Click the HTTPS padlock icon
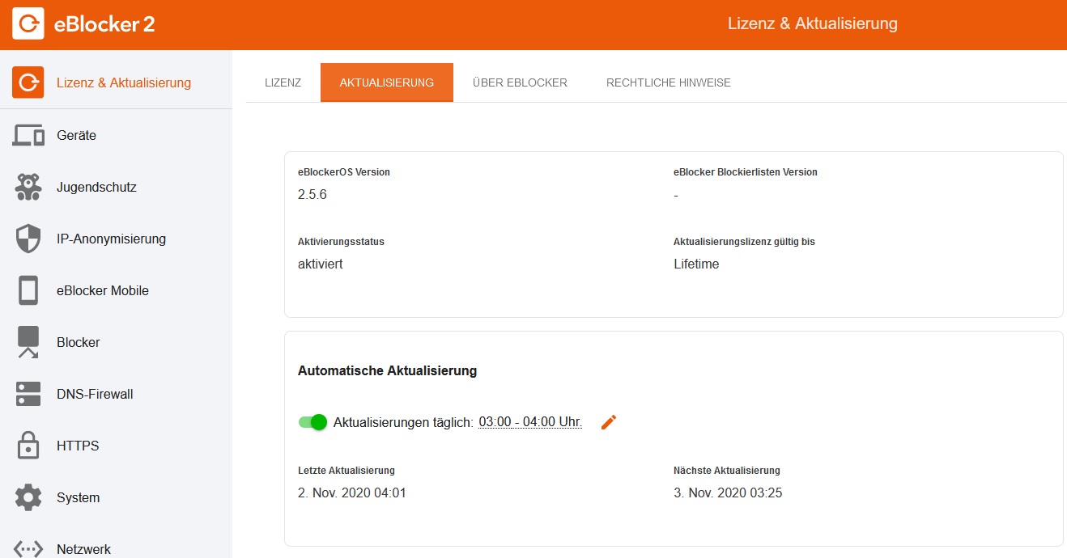 (x=28, y=446)
